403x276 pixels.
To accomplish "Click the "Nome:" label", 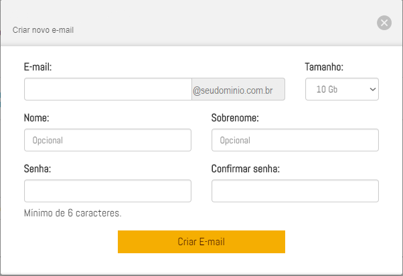I will pyautogui.click(x=36, y=118).
